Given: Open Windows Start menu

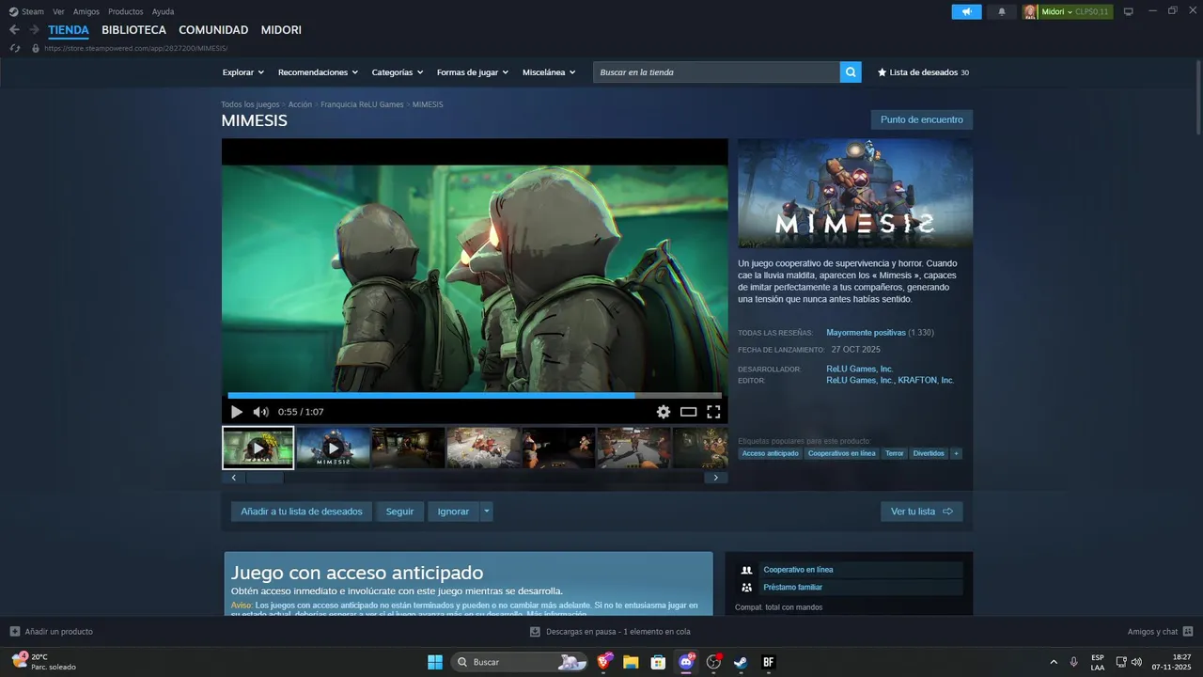Looking at the screenshot, I should coord(435,662).
